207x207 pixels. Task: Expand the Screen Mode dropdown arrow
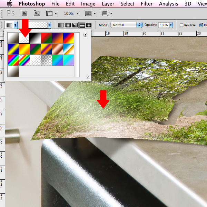[x=111, y=13]
